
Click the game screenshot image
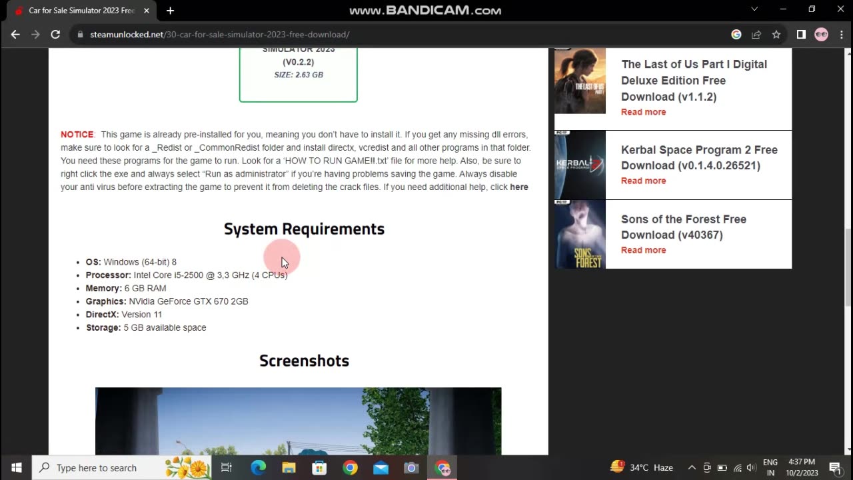(298, 421)
